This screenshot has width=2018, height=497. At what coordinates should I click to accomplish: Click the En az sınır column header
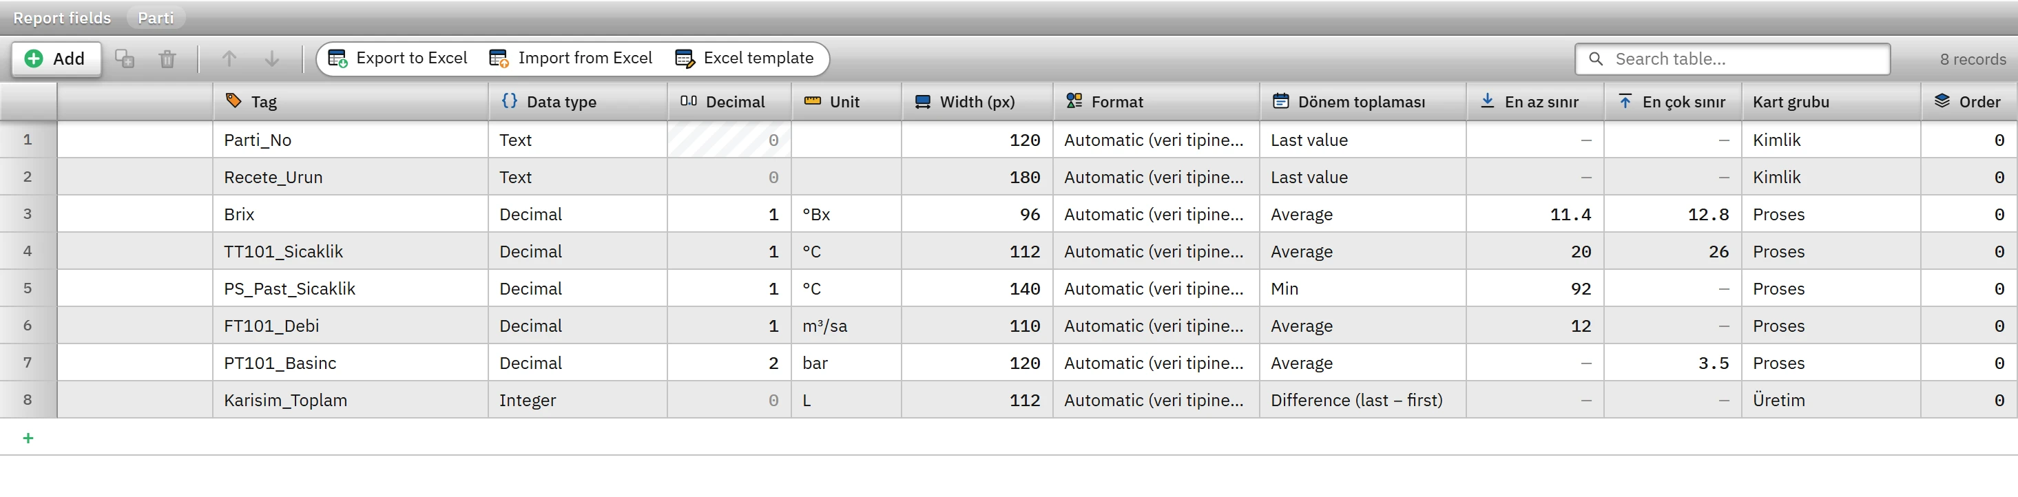click(x=1535, y=102)
